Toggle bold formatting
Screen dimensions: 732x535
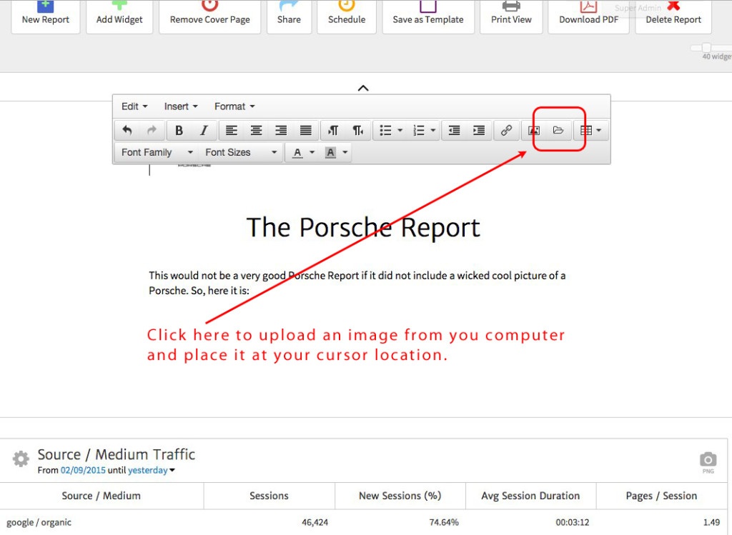(x=179, y=130)
